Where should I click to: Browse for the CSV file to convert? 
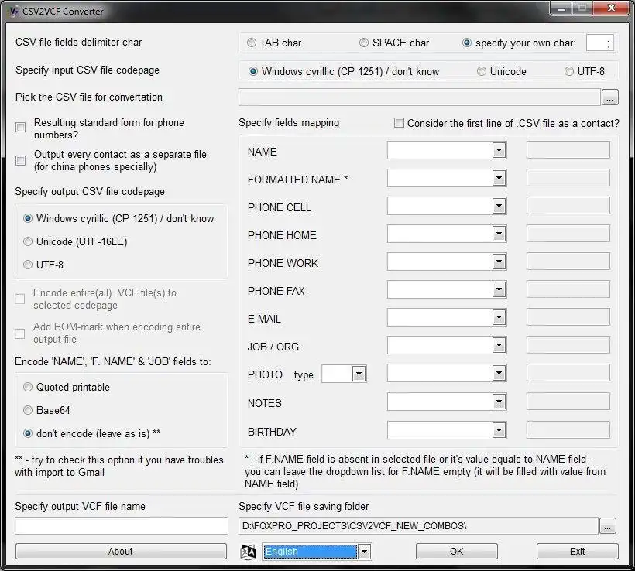[x=610, y=97]
